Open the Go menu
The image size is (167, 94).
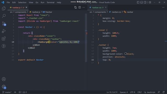pos(37,2)
